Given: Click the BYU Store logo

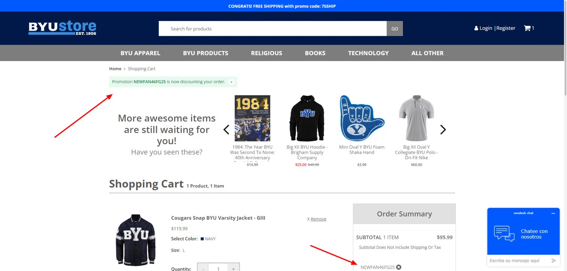Looking at the screenshot, I should click(62, 28).
